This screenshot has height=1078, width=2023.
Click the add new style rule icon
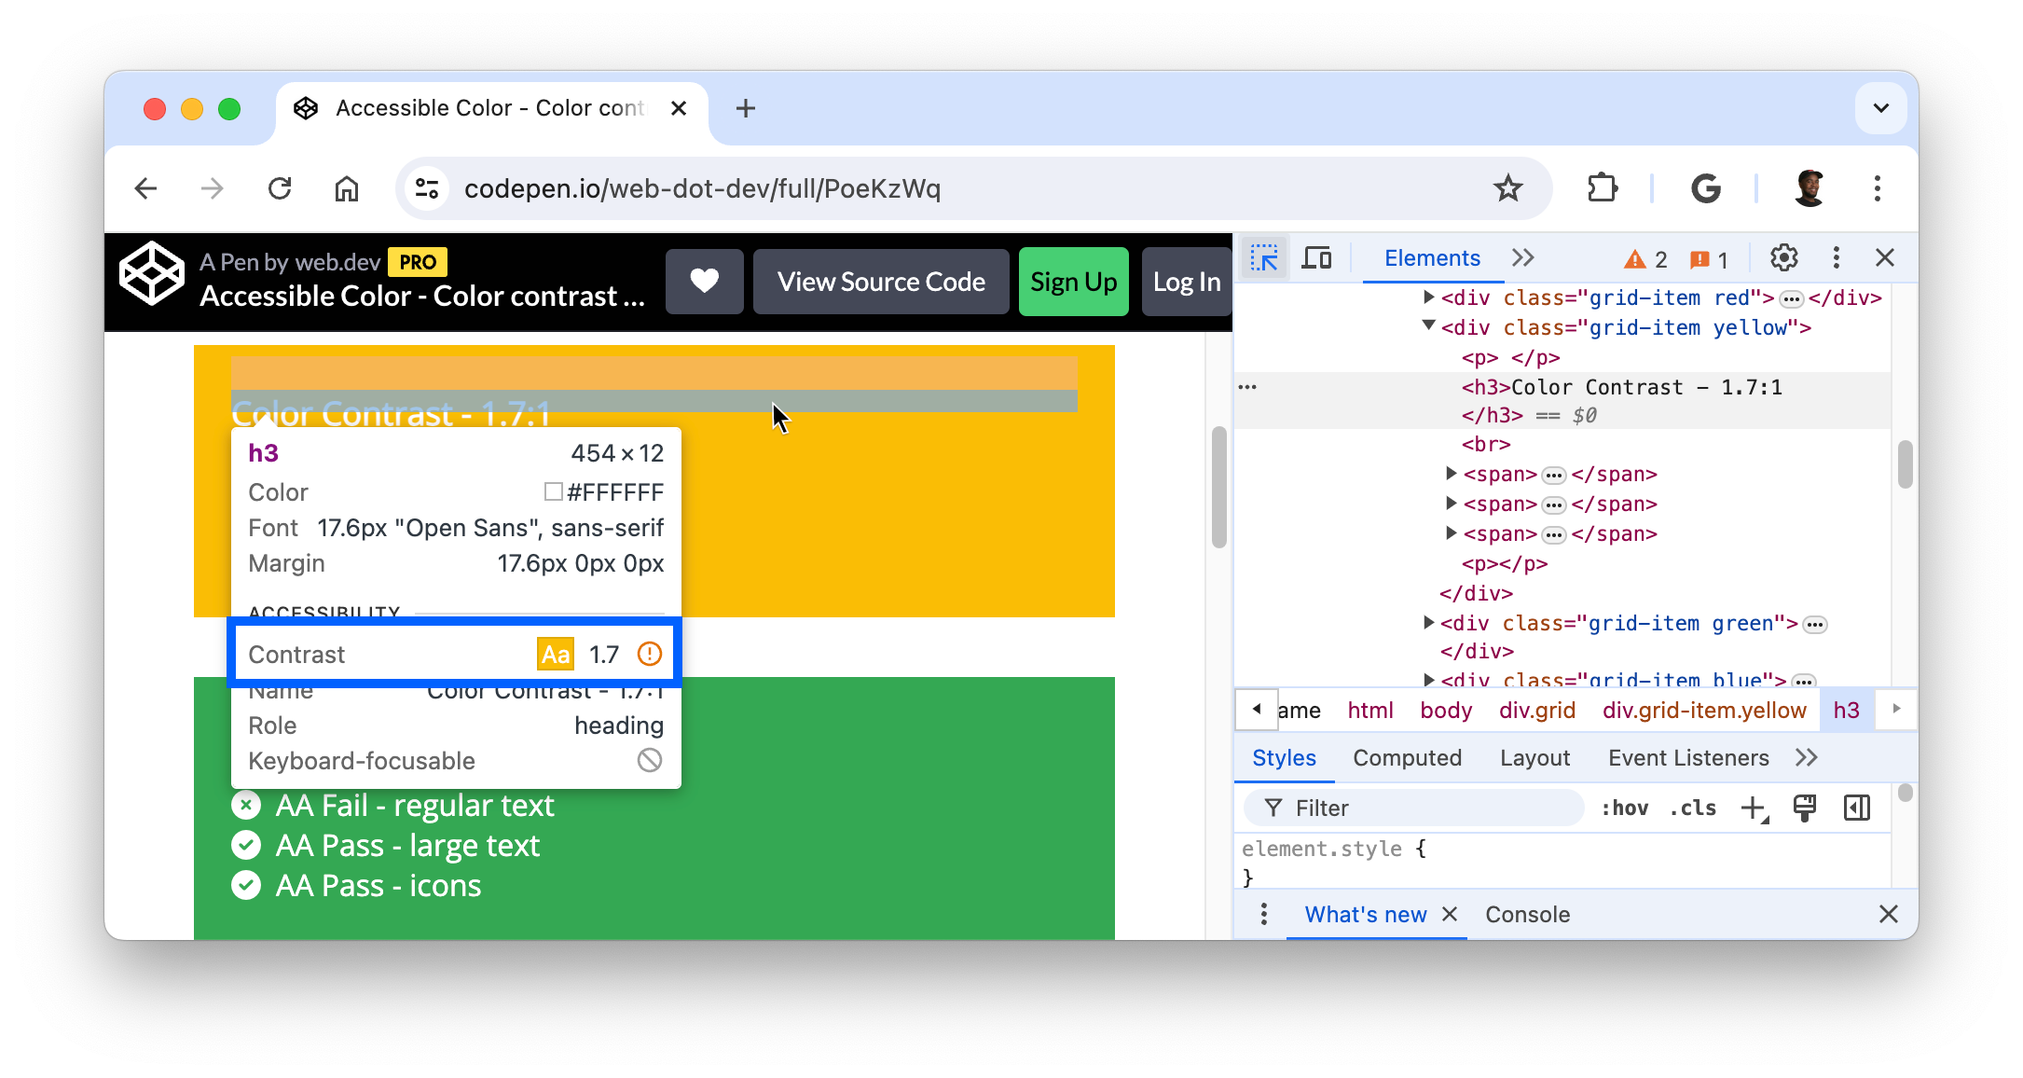point(1753,808)
